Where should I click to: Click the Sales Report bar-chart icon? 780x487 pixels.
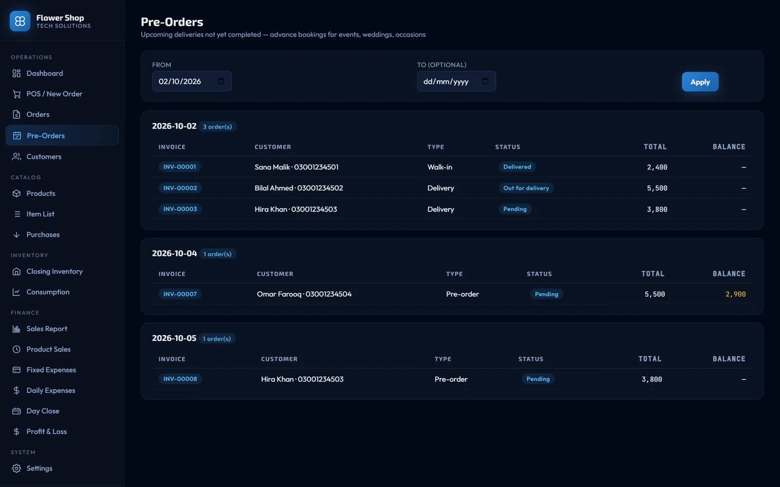pyautogui.click(x=17, y=329)
